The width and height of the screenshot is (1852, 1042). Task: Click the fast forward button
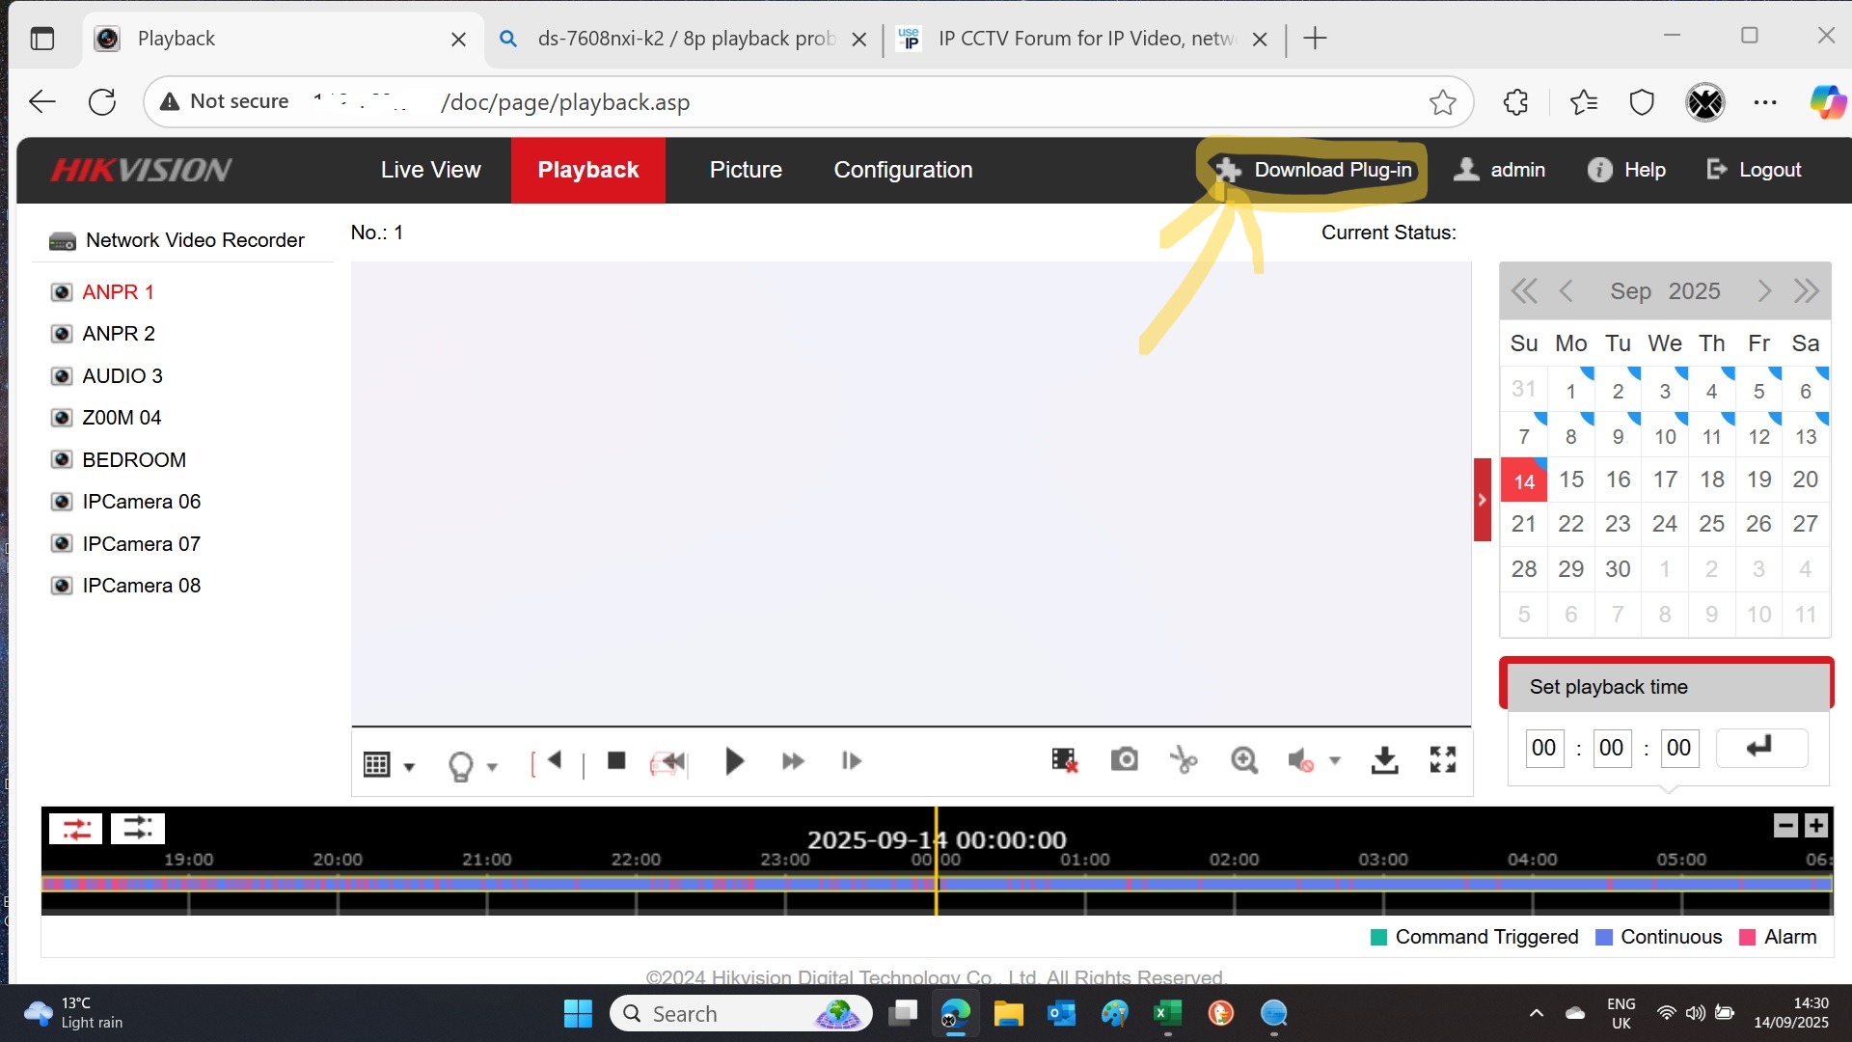pyautogui.click(x=793, y=761)
